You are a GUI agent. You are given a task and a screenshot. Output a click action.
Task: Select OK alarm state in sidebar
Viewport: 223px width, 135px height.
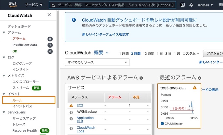[x=15, y=51]
